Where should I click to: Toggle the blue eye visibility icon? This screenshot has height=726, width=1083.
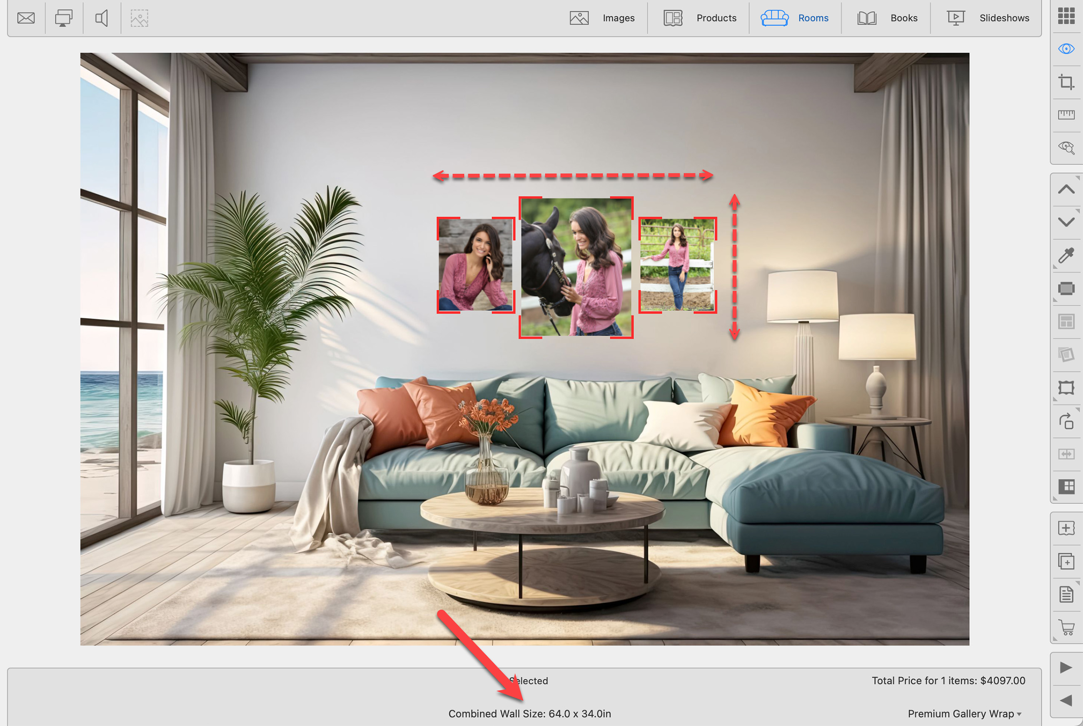point(1066,49)
